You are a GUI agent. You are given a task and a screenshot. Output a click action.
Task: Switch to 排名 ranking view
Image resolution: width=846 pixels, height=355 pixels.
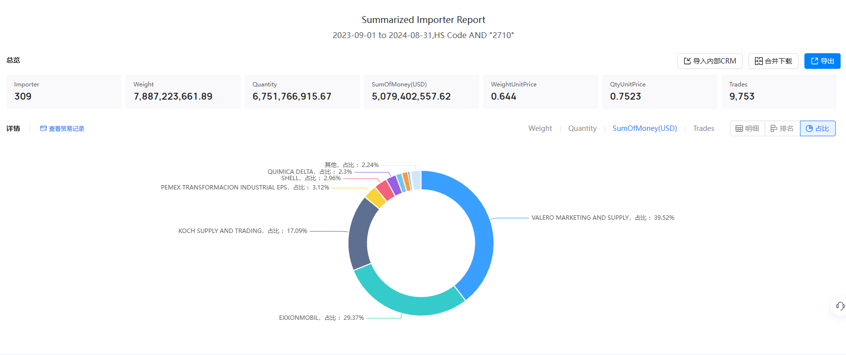[x=782, y=128]
